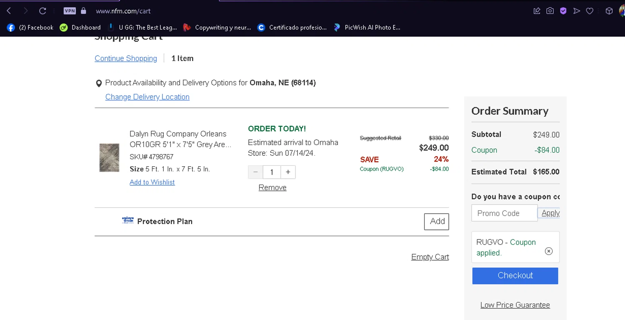Remove the rug from the cart
The image size is (625, 320).
pyautogui.click(x=272, y=187)
